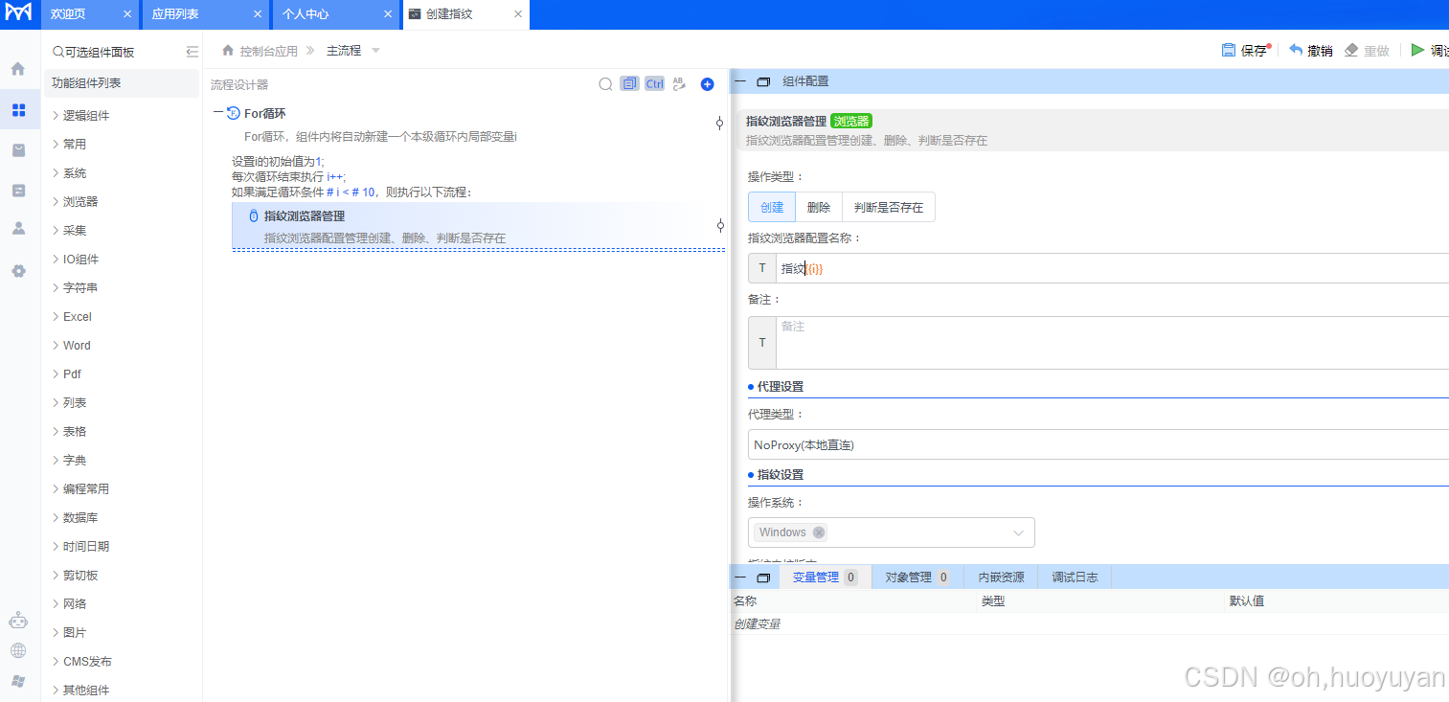Image resolution: width=1449 pixels, height=702 pixels.
Task: Open the sidebar icon below the apps icon
Action: click(18, 150)
